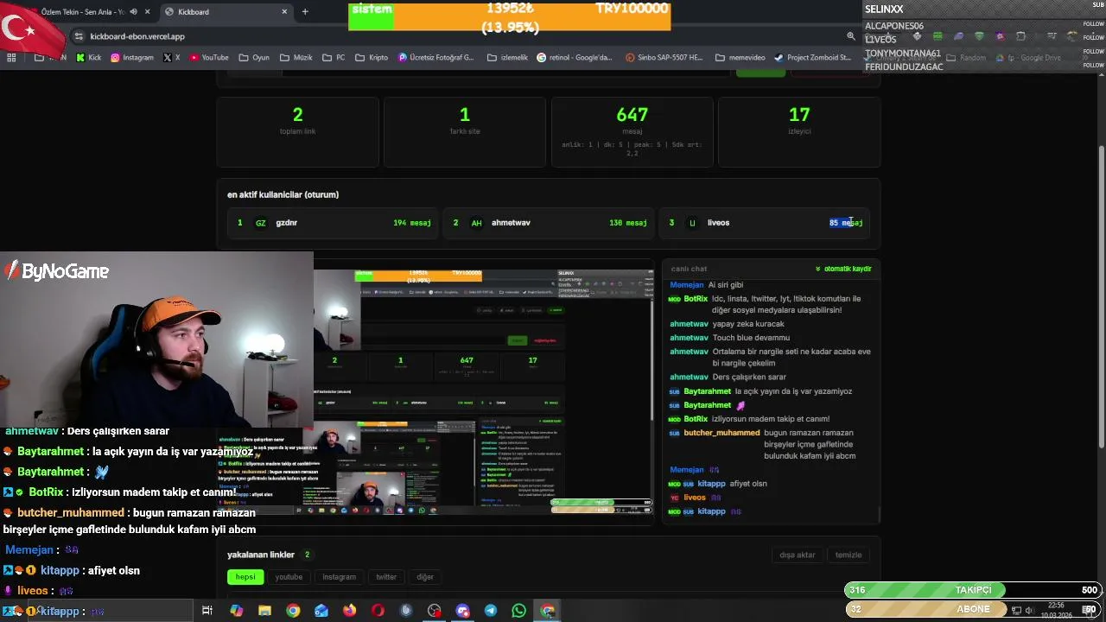Open Telegram from the taskbar
This screenshot has width=1106, height=622.
(x=490, y=611)
